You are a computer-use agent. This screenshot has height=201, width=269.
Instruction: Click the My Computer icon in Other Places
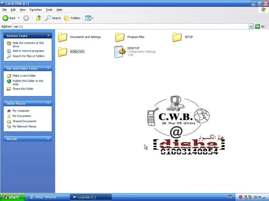pos(9,111)
